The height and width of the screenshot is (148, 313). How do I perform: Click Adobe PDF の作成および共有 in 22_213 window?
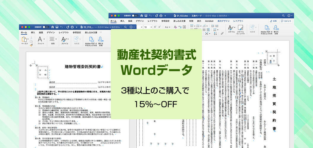91,41
